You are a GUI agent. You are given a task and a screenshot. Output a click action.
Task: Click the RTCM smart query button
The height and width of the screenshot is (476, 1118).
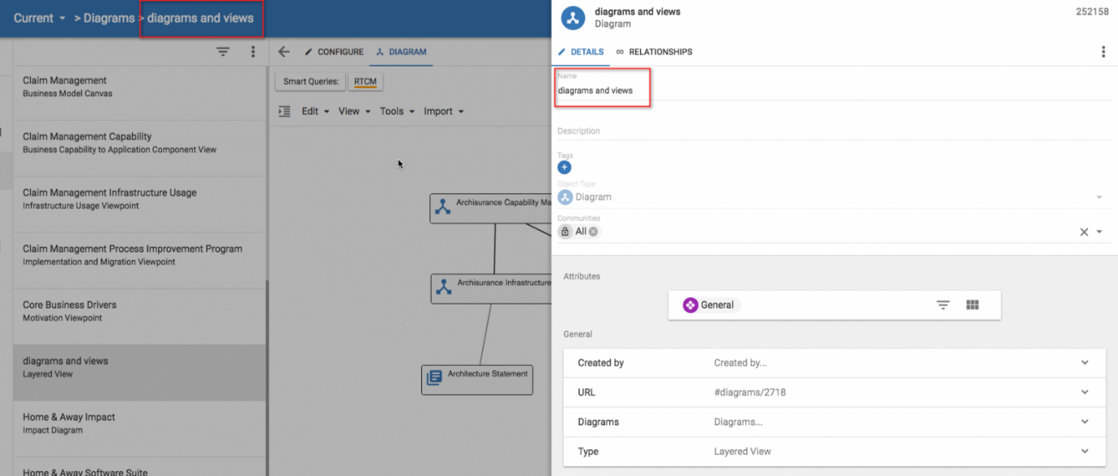[365, 82]
